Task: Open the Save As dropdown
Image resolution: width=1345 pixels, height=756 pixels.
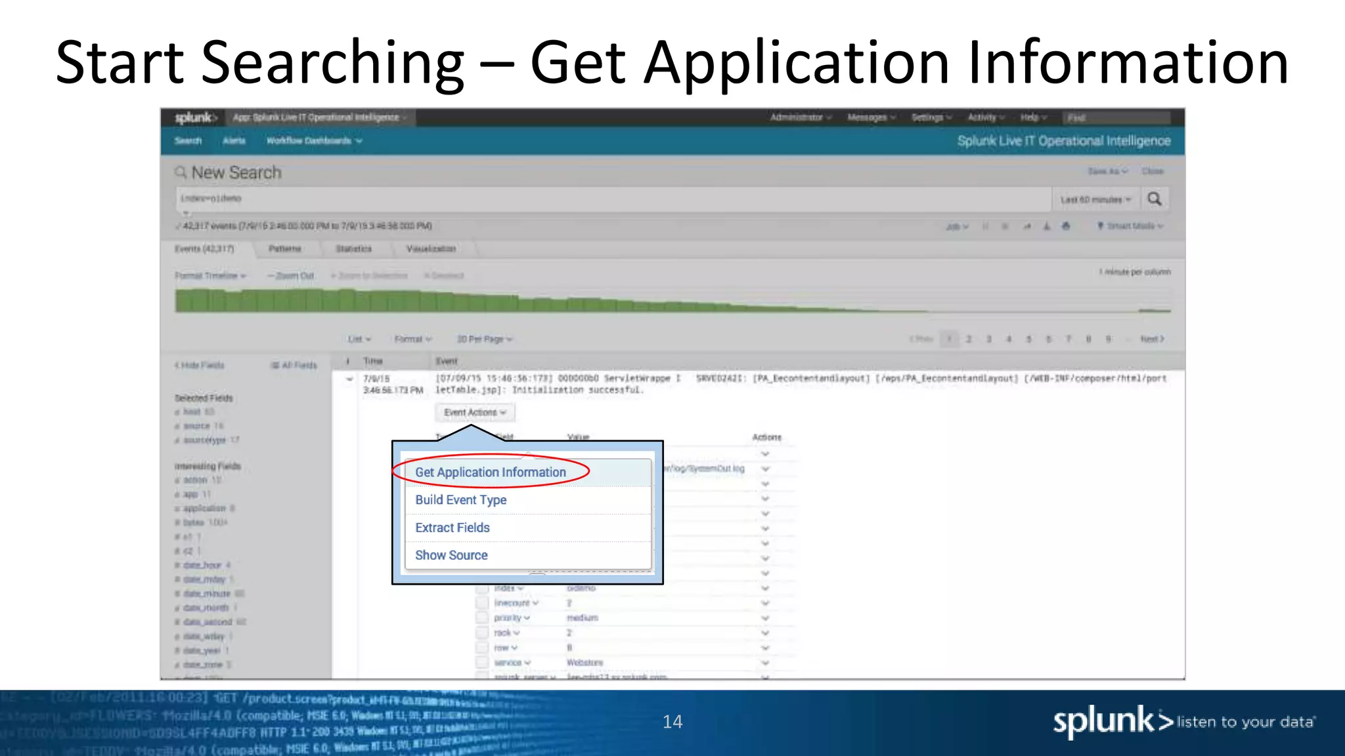Action: [1107, 171]
